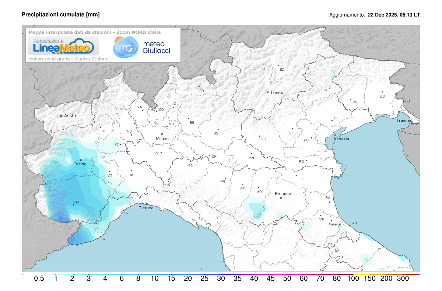The width and height of the screenshot is (442, 291).
Task: Click the BZ province label in the Alps
Action: (x=282, y=69)
